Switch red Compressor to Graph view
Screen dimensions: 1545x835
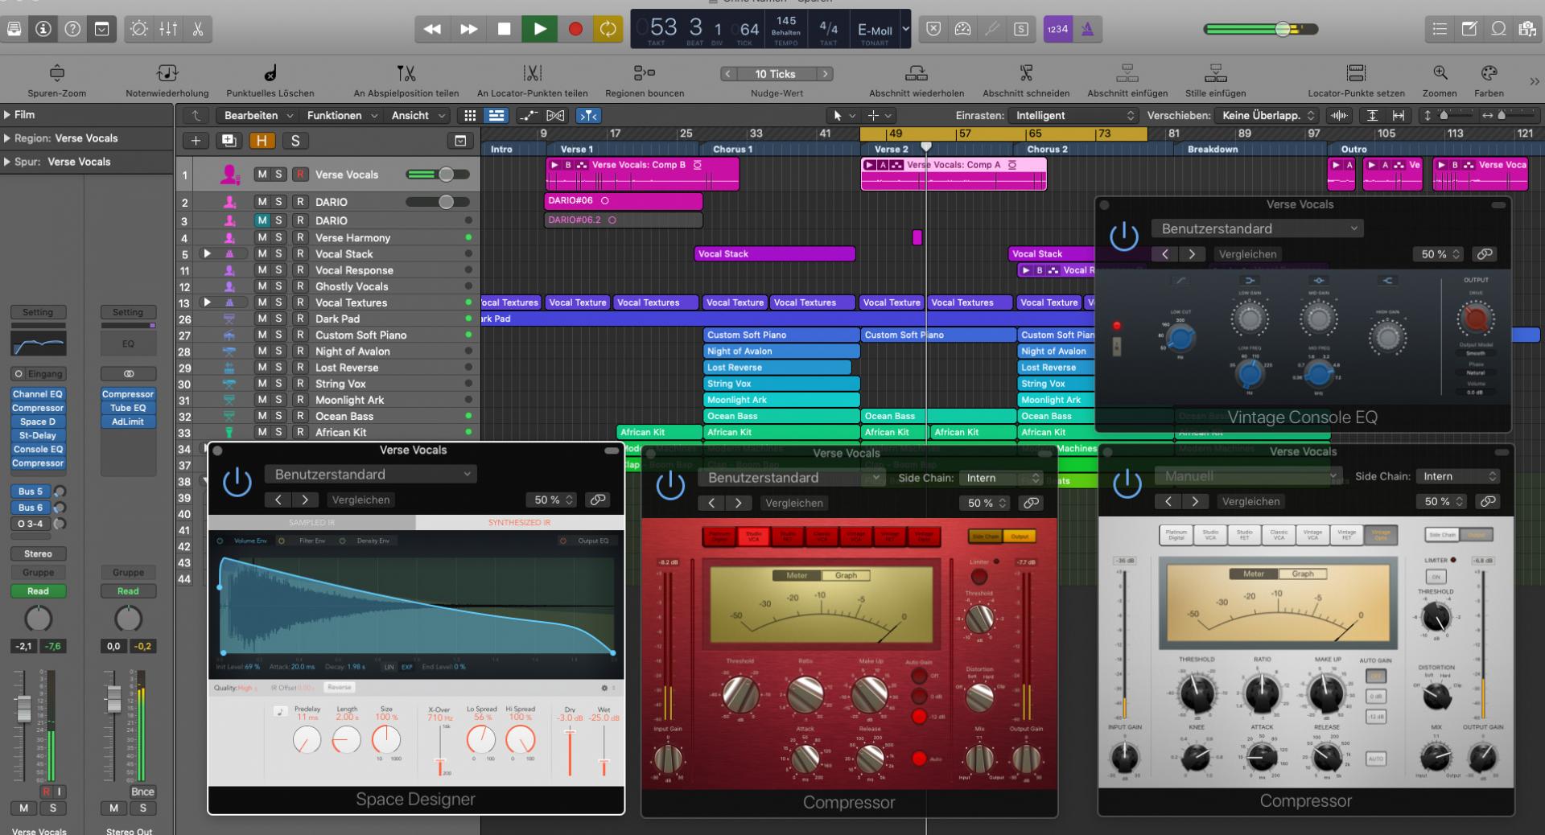click(846, 575)
